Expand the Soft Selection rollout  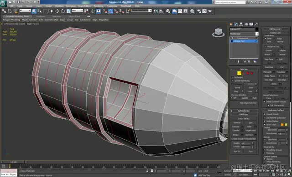pos(244,111)
